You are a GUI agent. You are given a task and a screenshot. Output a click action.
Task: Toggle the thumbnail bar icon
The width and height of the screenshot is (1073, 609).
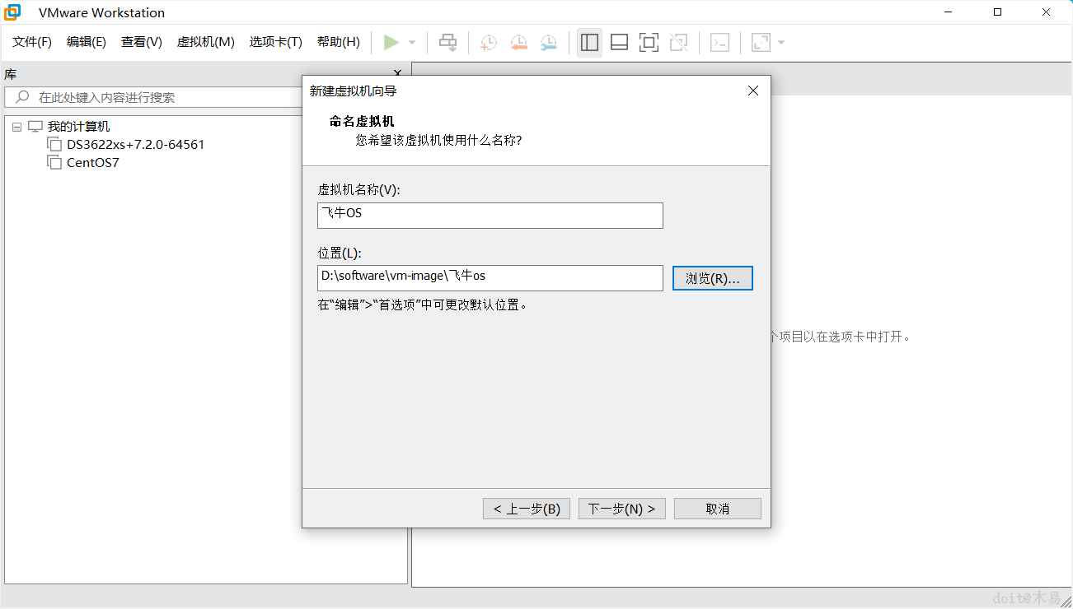(x=619, y=41)
